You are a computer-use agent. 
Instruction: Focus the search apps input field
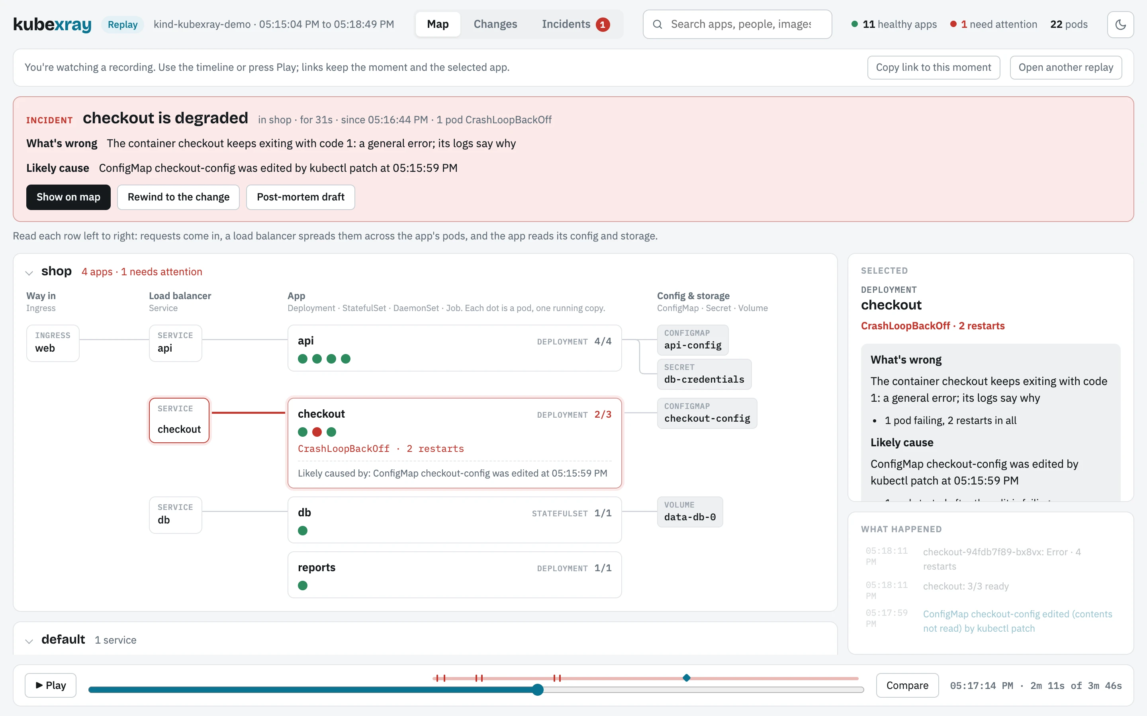point(738,24)
